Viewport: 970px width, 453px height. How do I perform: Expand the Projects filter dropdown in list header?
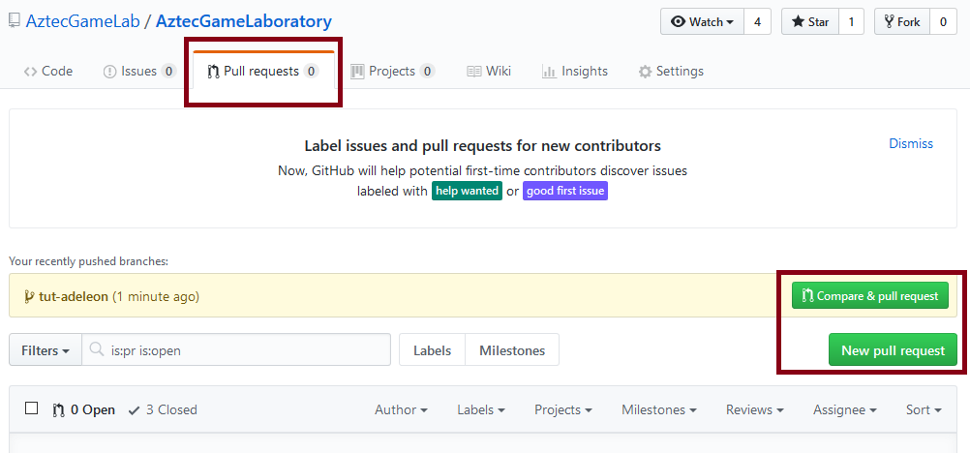pyautogui.click(x=563, y=409)
